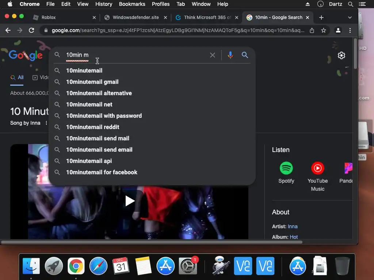
Task: Open Chrome three-dot menu
Action: tap(350, 31)
